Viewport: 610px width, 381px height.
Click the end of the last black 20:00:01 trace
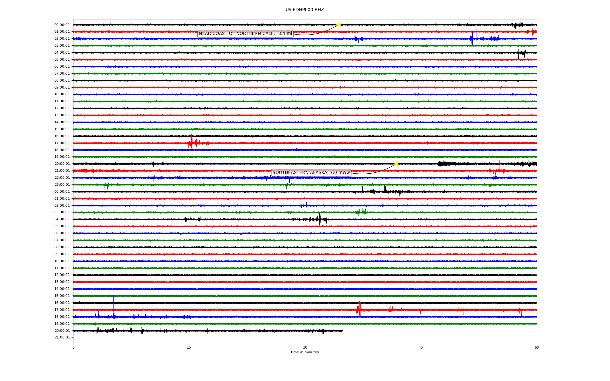342,331
